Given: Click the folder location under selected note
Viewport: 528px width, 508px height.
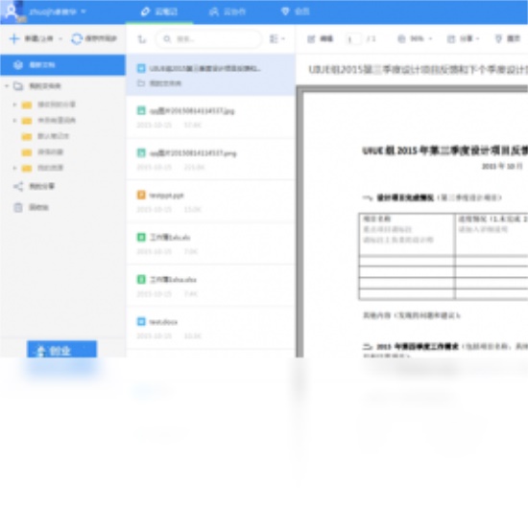Looking at the screenshot, I should click(x=159, y=83).
